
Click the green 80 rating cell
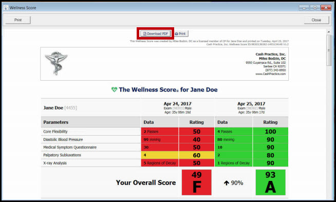270,155
